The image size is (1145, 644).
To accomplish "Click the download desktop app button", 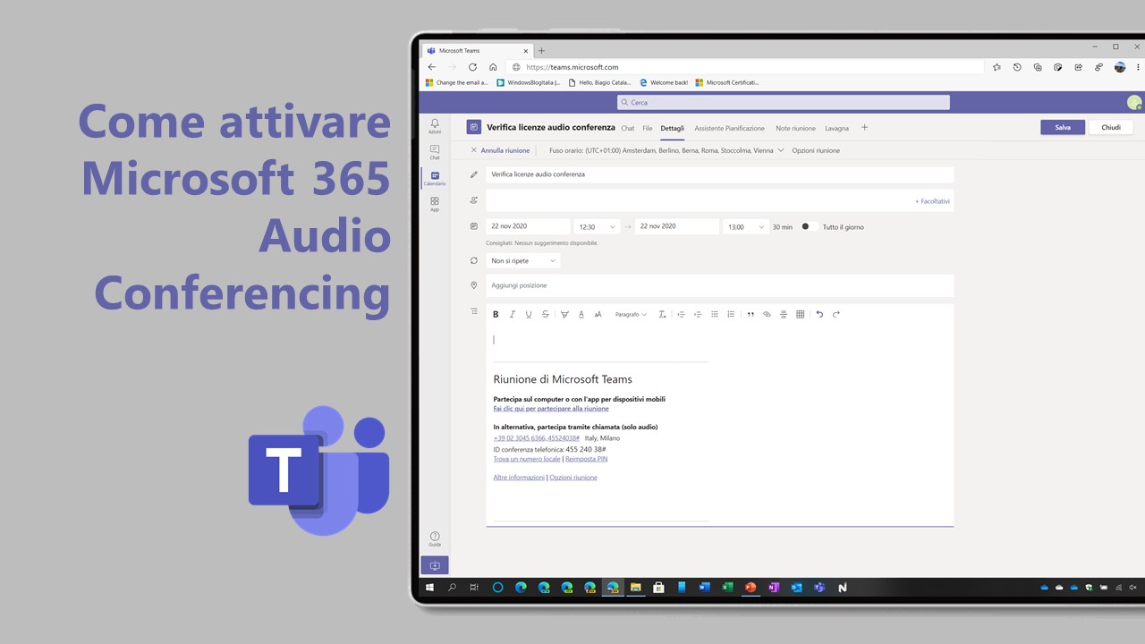I will (435, 565).
